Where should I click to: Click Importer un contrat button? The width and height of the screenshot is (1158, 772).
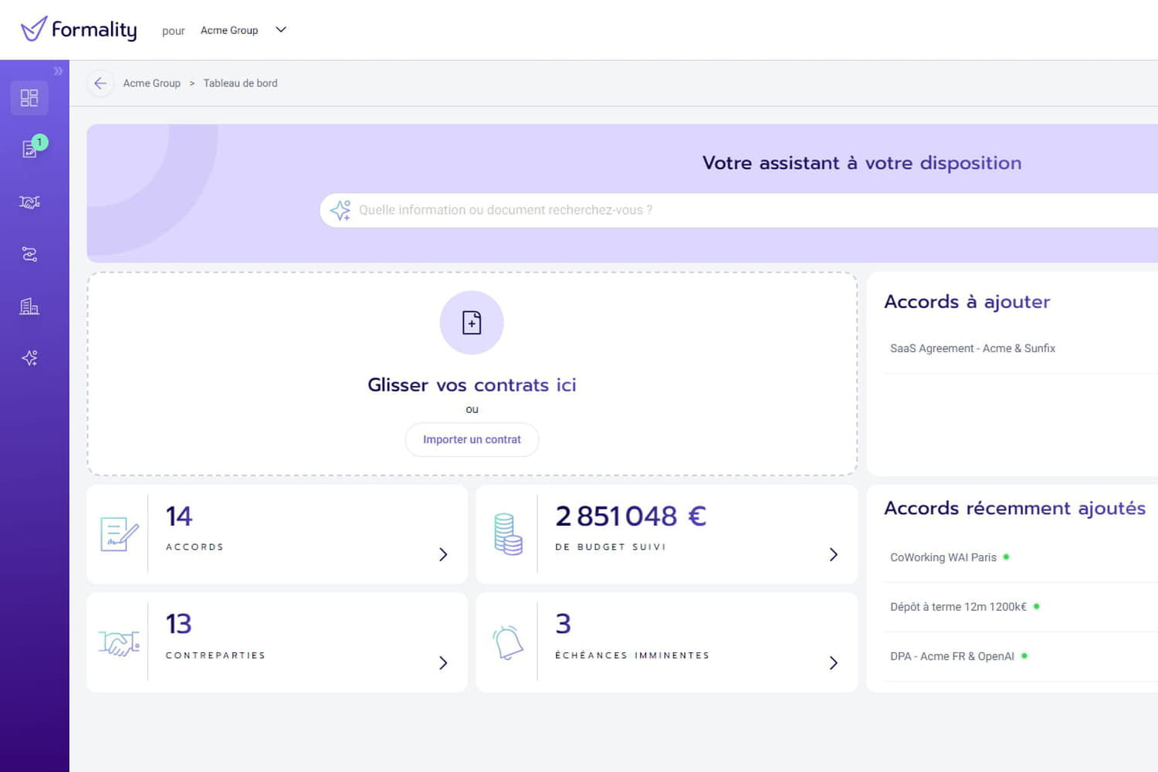pos(472,439)
